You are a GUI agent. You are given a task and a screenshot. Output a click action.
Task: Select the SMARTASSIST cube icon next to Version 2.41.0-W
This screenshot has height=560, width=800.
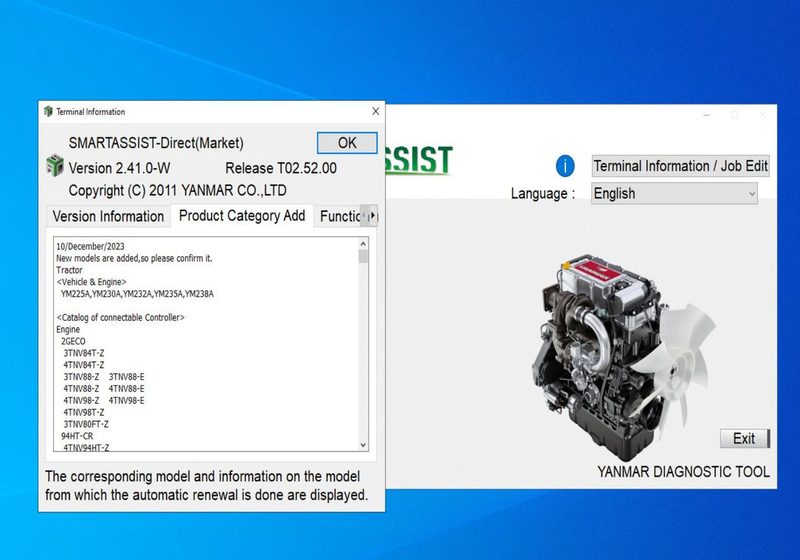tap(55, 167)
